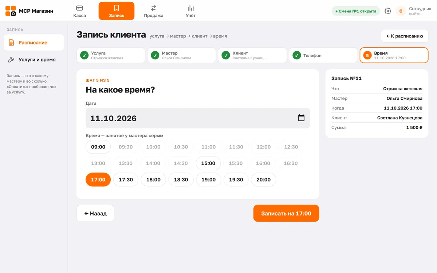Open the Клиент step Светлана Кузнец…
The height and width of the screenshot is (273, 437).
[x=252, y=55]
